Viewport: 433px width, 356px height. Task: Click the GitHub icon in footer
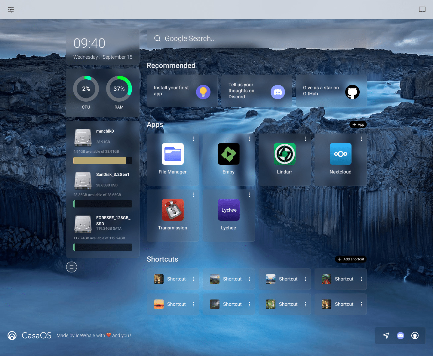pos(415,336)
